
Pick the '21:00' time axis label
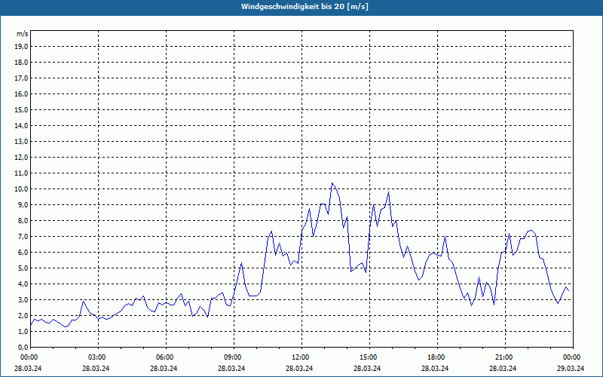(504, 357)
